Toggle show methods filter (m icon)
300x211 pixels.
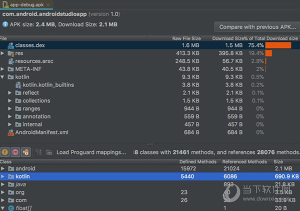tap(15, 152)
